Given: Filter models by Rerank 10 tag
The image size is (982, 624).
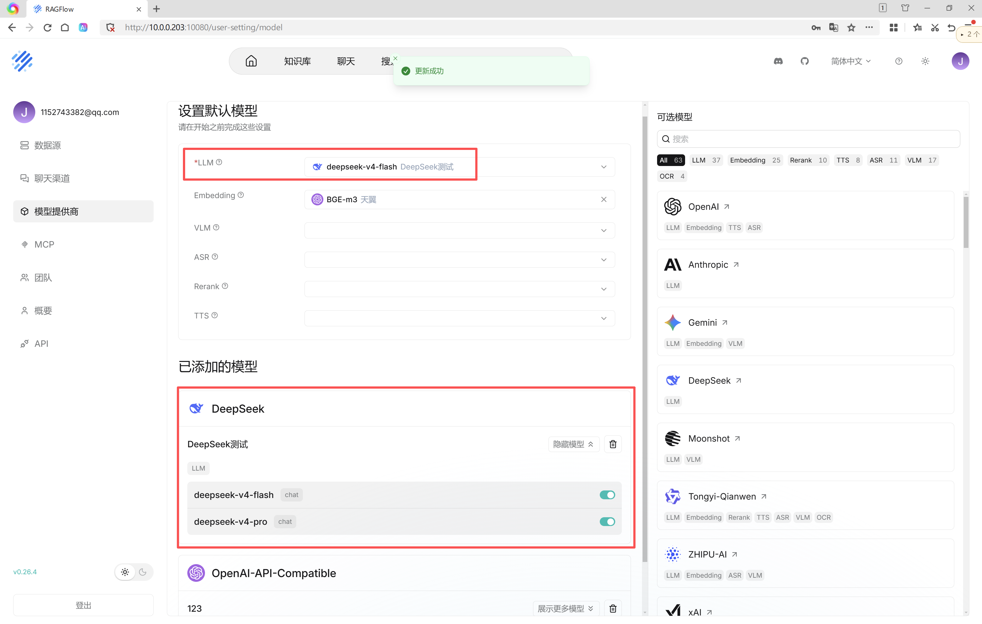Looking at the screenshot, I should (808, 160).
